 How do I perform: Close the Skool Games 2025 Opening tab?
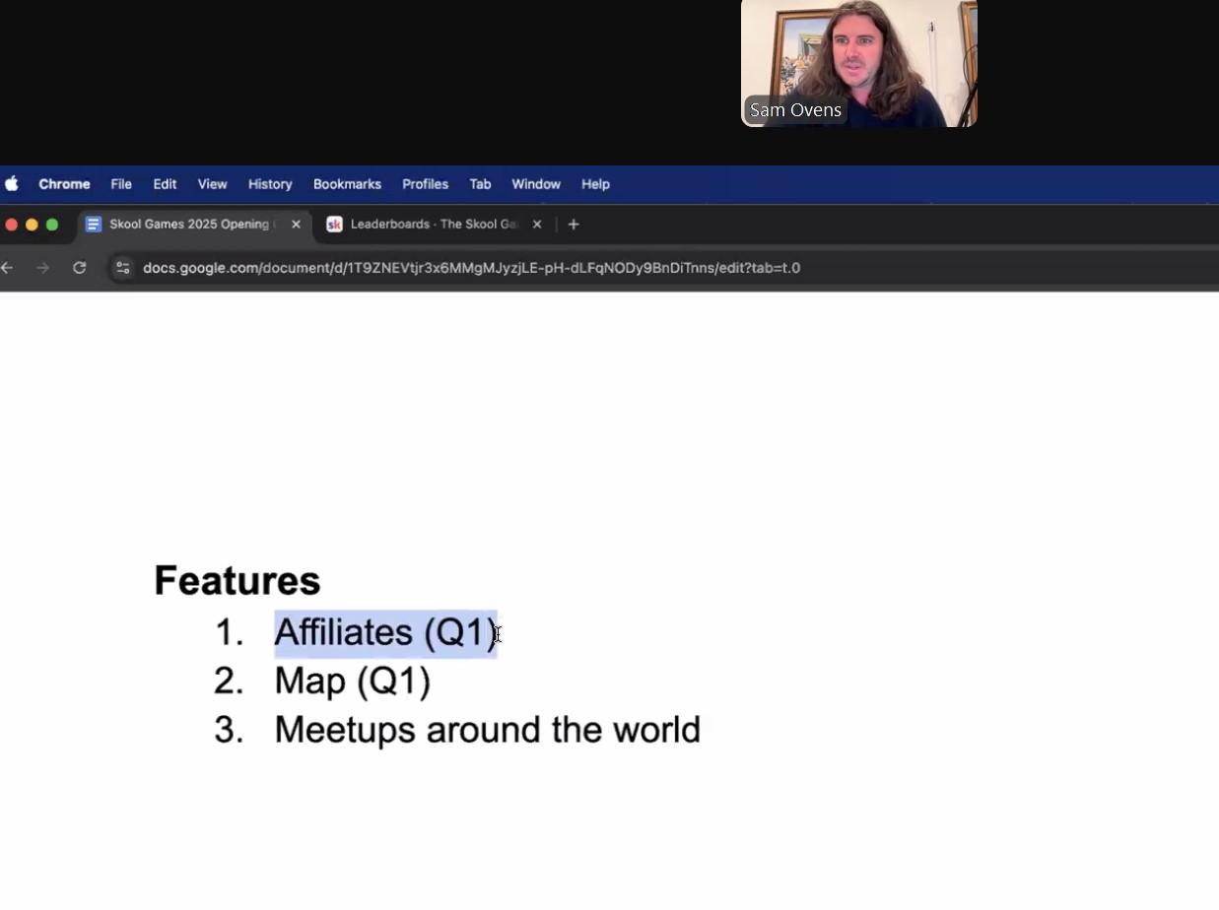pyautogui.click(x=296, y=225)
